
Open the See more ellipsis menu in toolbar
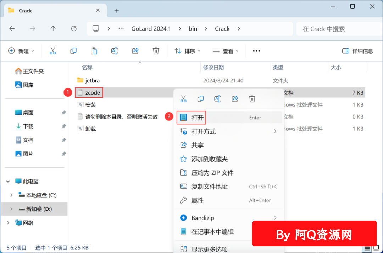click(x=256, y=51)
